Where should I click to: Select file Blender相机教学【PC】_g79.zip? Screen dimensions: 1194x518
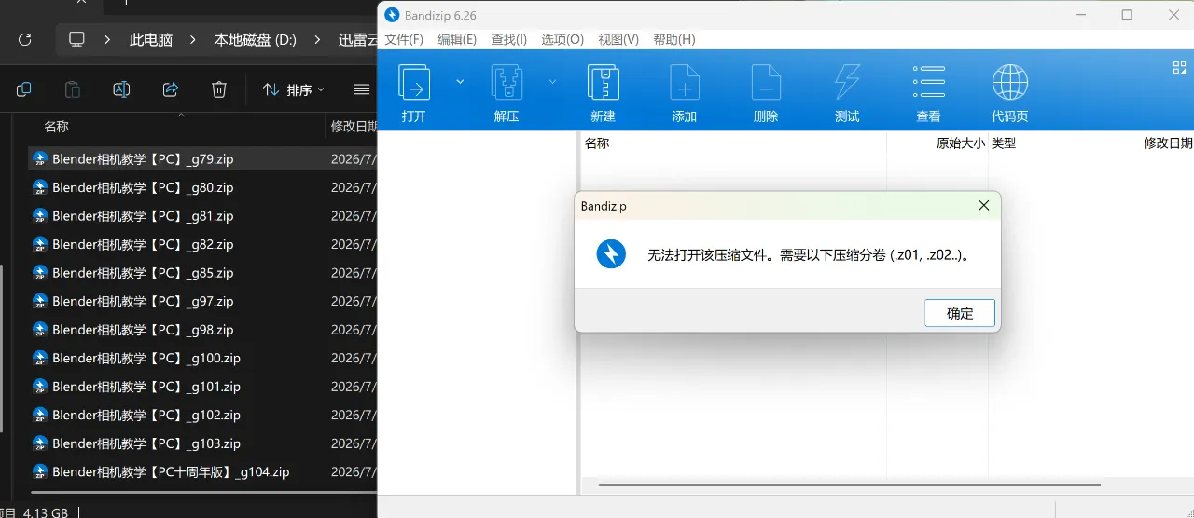tap(143, 159)
